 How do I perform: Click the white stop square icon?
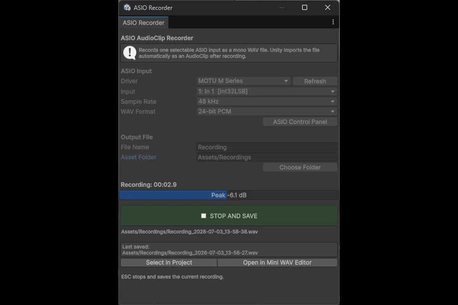203,216
